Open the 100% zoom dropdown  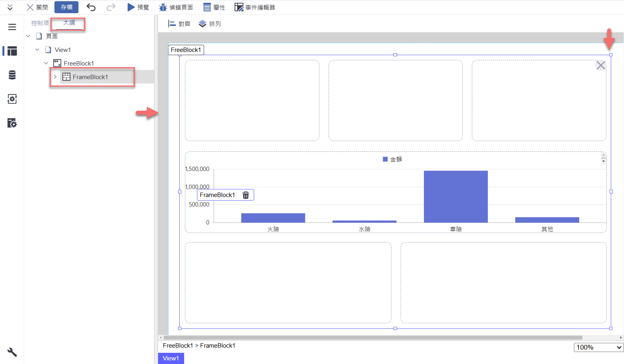point(598,347)
